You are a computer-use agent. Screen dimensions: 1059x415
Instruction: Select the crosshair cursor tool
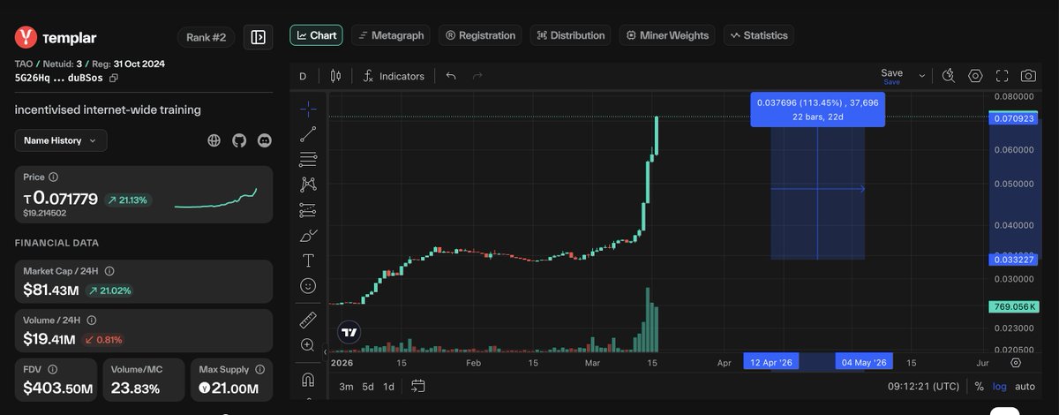[x=308, y=109]
